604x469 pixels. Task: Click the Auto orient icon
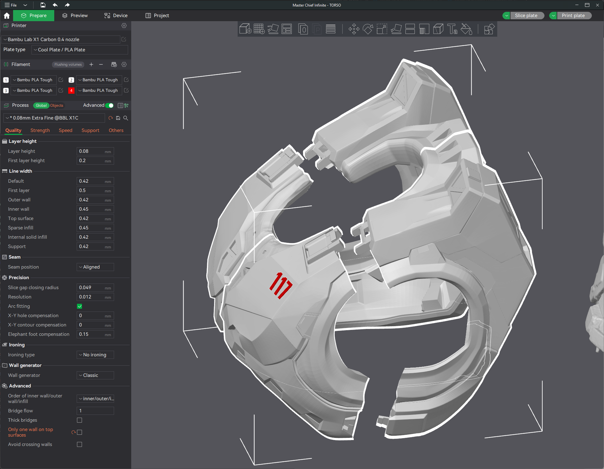tap(273, 29)
